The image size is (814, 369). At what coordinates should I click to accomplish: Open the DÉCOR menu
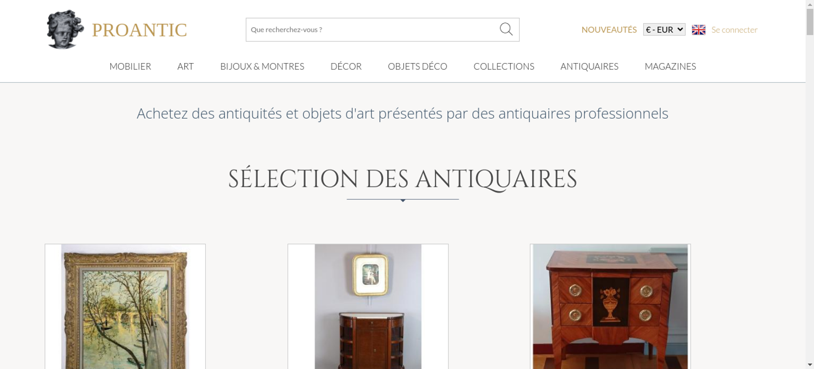tap(346, 66)
